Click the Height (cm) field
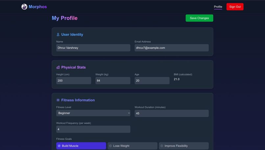The image size is (265, 150). [74, 81]
